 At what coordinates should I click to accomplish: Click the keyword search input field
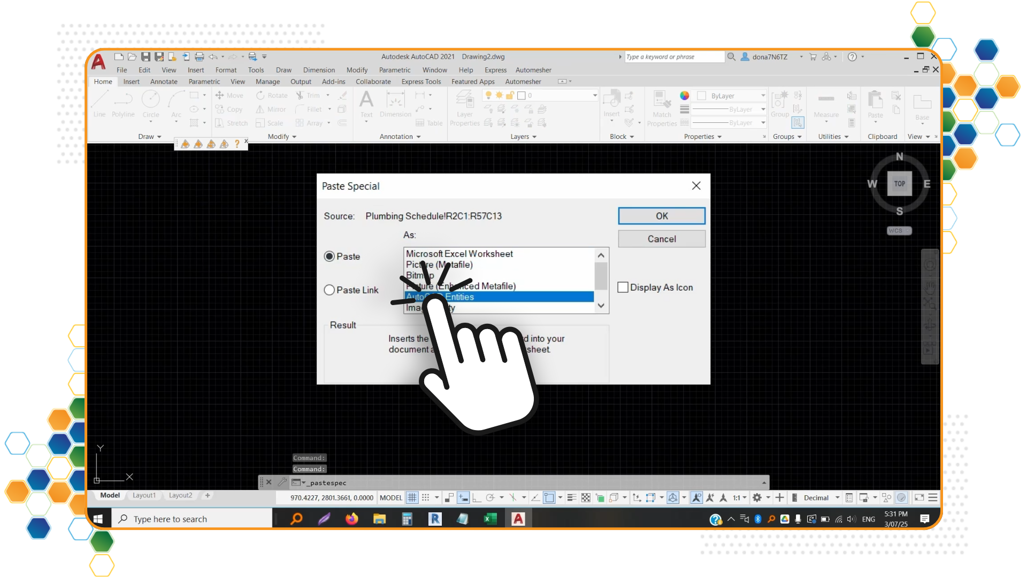(x=675, y=57)
